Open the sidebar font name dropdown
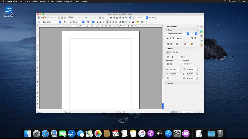The height and width of the screenshot is (139, 248). 188,34
